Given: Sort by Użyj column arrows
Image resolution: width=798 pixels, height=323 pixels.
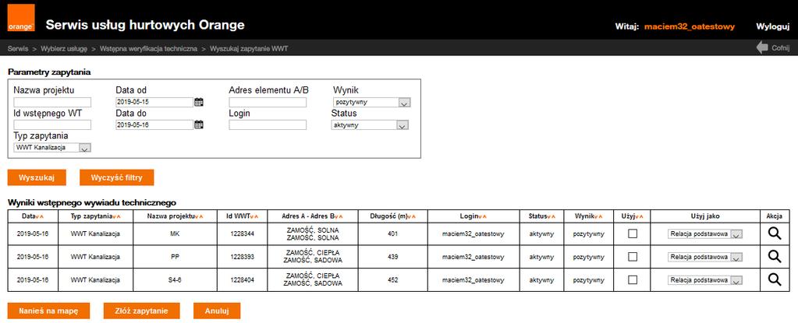Looking at the screenshot, I should [640, 216].
